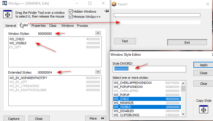
Task: Toggle the Hidden Windows checkbox
Action: [71, 11]
